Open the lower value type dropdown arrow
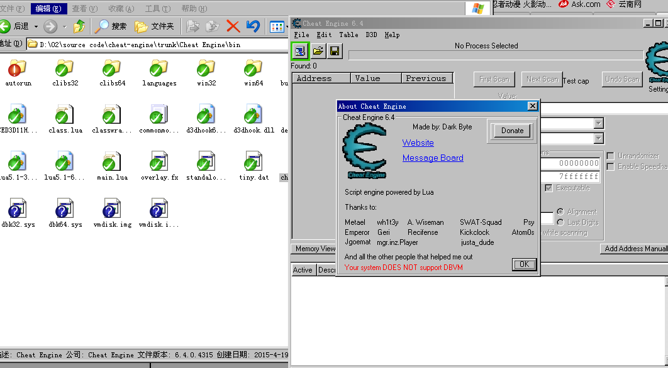Screen dimensions: 668x368 coord(598,138)
